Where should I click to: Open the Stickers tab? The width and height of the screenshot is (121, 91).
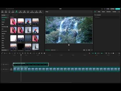click(13, 12)
